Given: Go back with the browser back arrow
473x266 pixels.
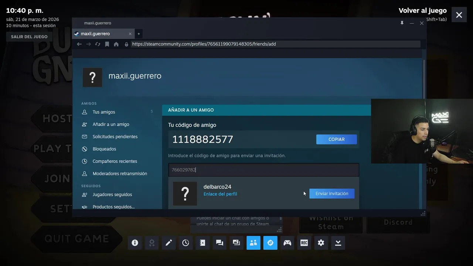Looking at the screenshot, I should (79, 44).
